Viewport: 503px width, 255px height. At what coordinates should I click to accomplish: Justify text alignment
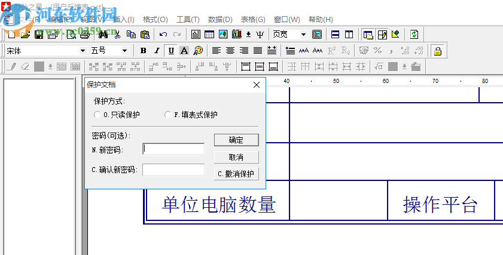[x=258, y=51]
